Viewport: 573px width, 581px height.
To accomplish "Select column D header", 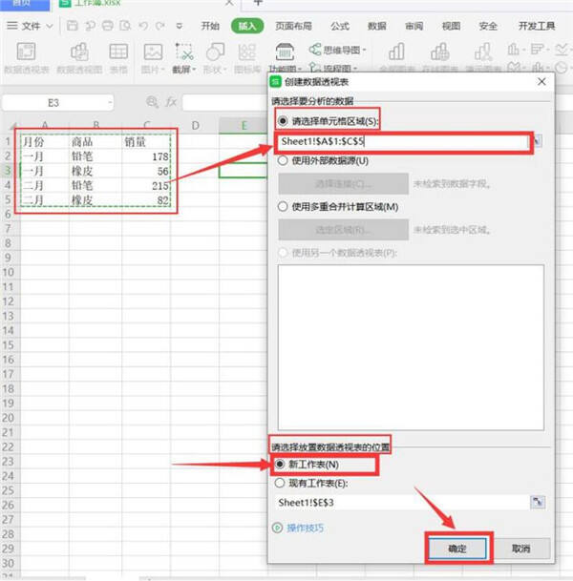I will click(x=195, y=126).
